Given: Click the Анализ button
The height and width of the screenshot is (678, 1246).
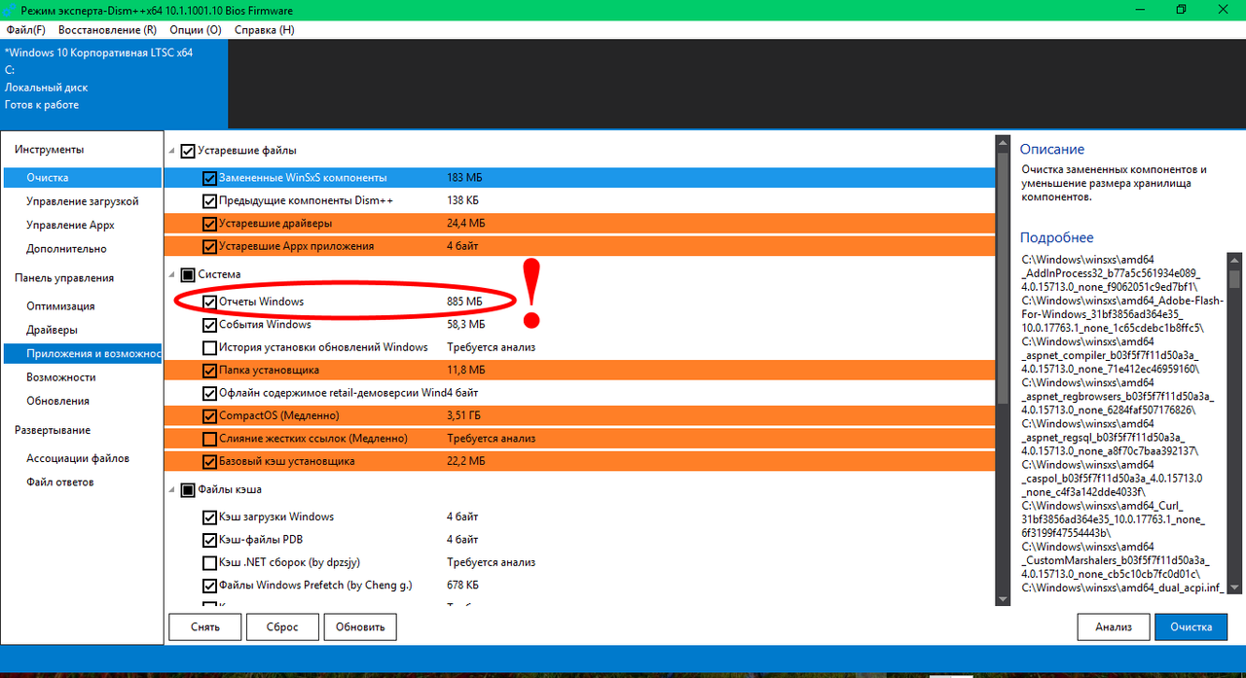Looking at the screenshot, I should coord(1114,626).
